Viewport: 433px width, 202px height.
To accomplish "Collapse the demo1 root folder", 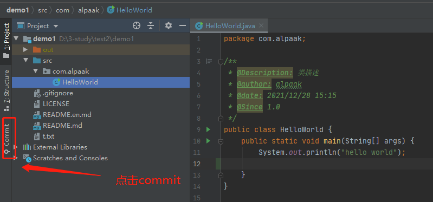I will coord(16,38).
